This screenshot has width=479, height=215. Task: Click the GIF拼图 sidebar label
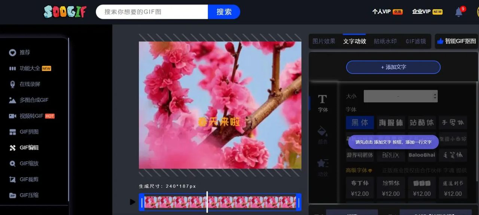pyautogui.click(x=29, y=132)
